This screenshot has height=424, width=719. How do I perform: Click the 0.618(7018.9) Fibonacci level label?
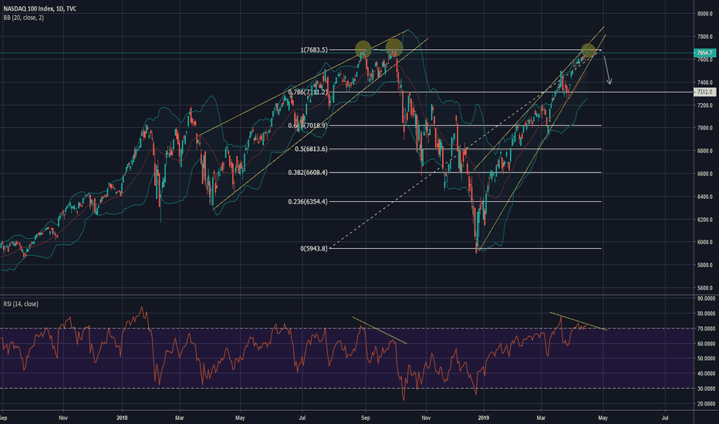click(308, 125)
